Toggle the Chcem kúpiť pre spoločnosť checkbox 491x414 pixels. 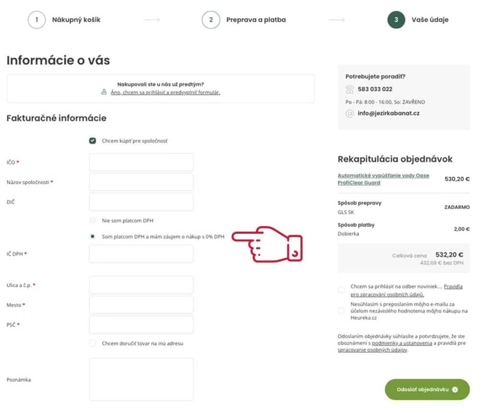pyautogui.click(x=93, y=141)
